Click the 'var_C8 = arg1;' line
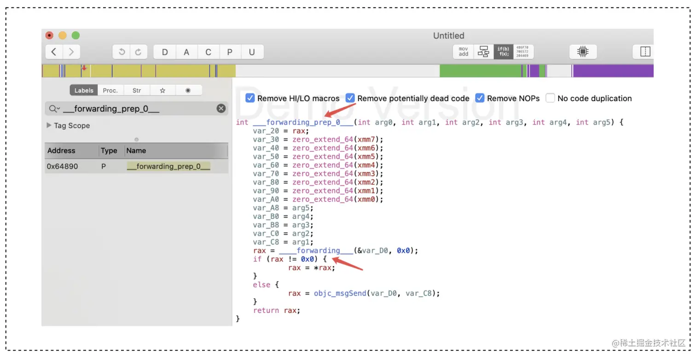The width and height of the screenshot is (696, 358). 283,242
